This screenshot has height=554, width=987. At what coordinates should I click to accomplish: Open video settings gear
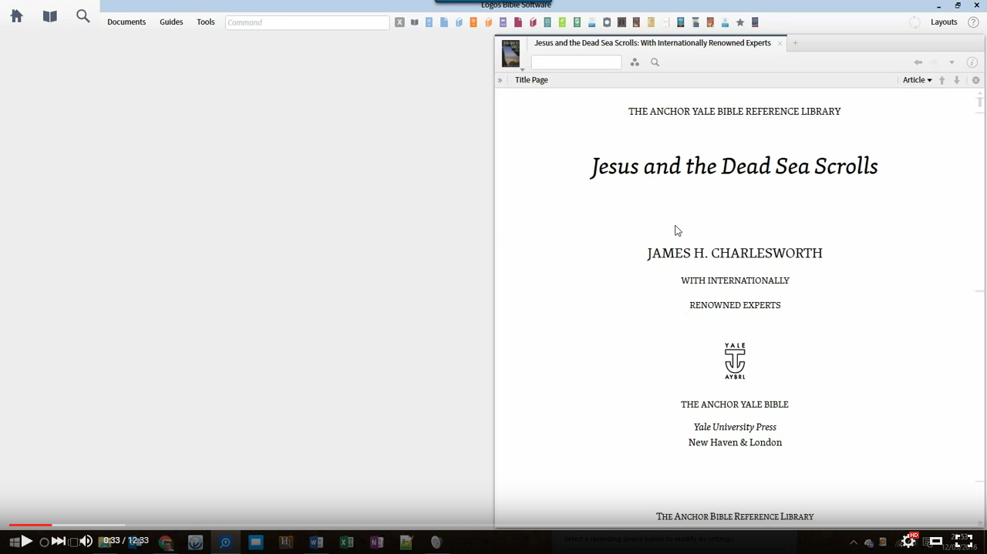click(908, 541)
